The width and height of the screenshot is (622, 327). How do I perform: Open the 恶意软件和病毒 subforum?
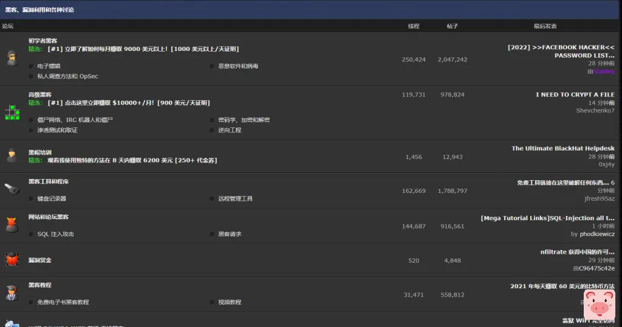point(238,66)
